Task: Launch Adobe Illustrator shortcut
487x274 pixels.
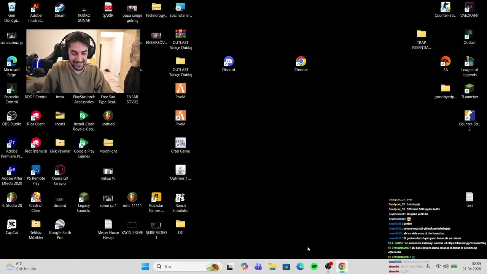Action: tap(36, 12)
